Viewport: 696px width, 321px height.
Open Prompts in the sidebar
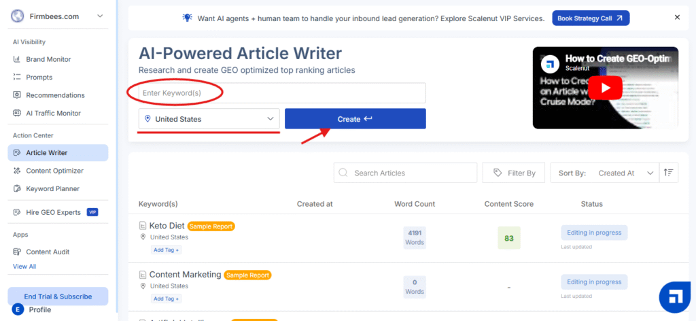tap(39, 78)
